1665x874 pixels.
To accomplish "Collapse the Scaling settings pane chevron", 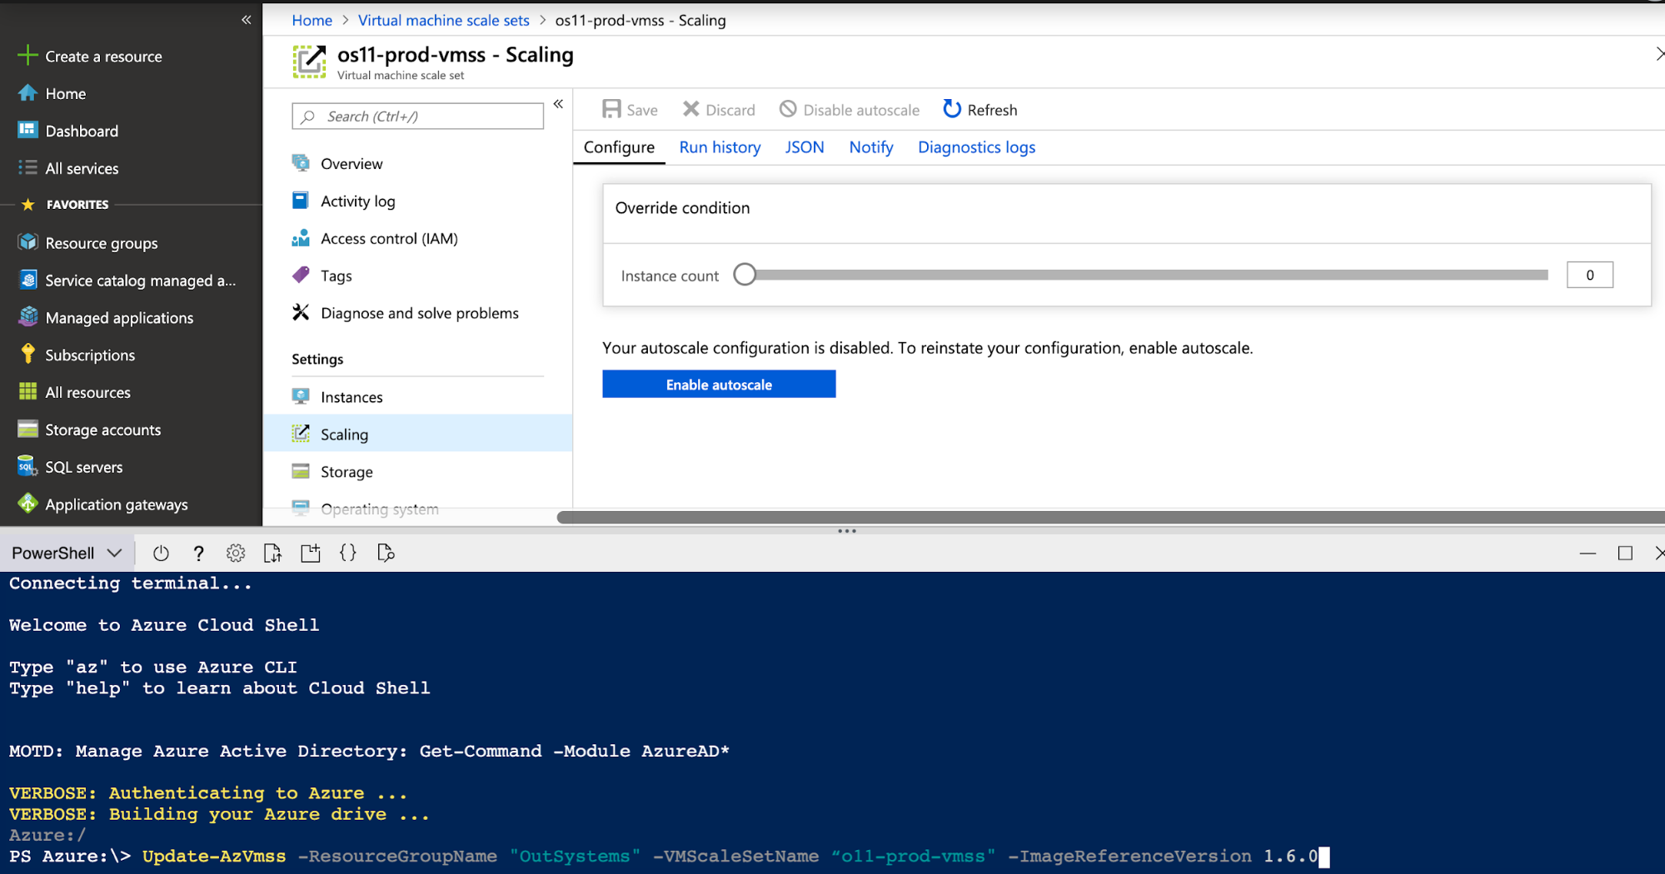I will 558,104.
